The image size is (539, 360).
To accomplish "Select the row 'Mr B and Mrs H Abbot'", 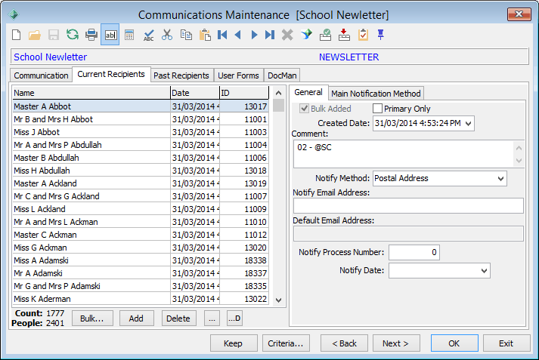I will [141, 119].
